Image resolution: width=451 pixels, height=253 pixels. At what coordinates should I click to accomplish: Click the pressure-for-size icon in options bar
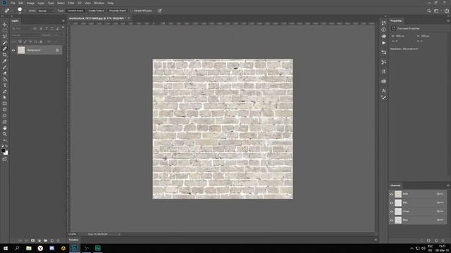click(x=160, y=11)
